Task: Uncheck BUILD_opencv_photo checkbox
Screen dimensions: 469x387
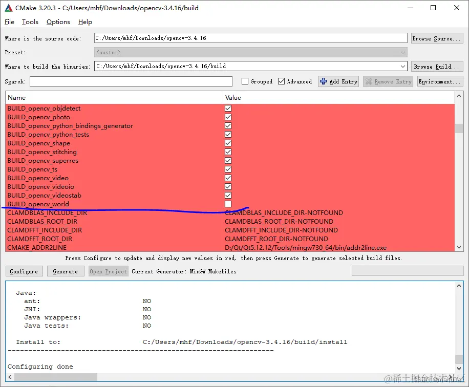Action: [228, 117]
